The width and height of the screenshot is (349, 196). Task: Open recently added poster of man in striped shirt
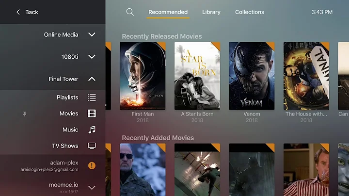(306, 170)
